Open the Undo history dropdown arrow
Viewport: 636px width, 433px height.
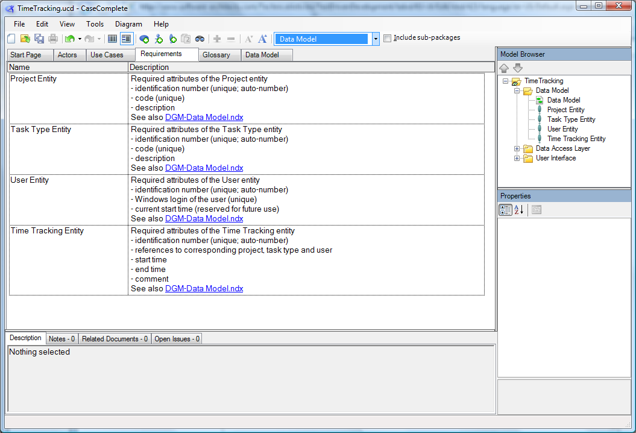80,39
